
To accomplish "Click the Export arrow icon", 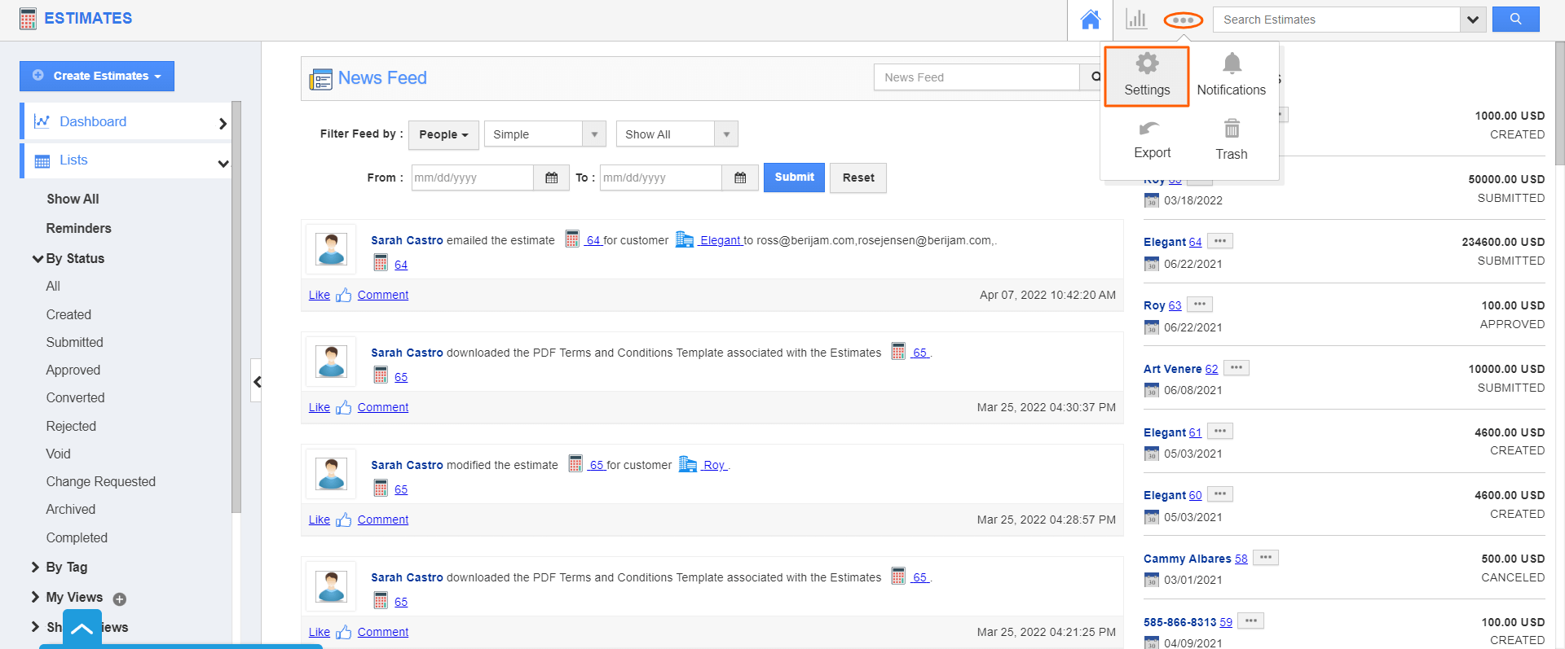I will tap(1149, 129).
